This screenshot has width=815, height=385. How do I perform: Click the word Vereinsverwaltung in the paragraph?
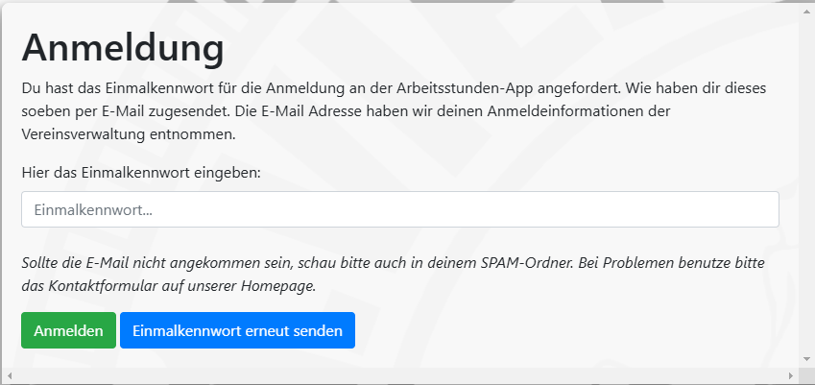pyautogui.click(x=84, y=134)
